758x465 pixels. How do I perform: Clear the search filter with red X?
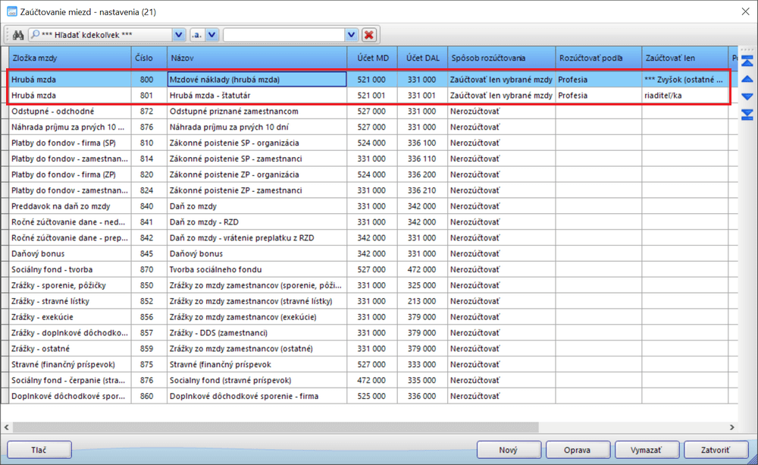coord(369,35)
